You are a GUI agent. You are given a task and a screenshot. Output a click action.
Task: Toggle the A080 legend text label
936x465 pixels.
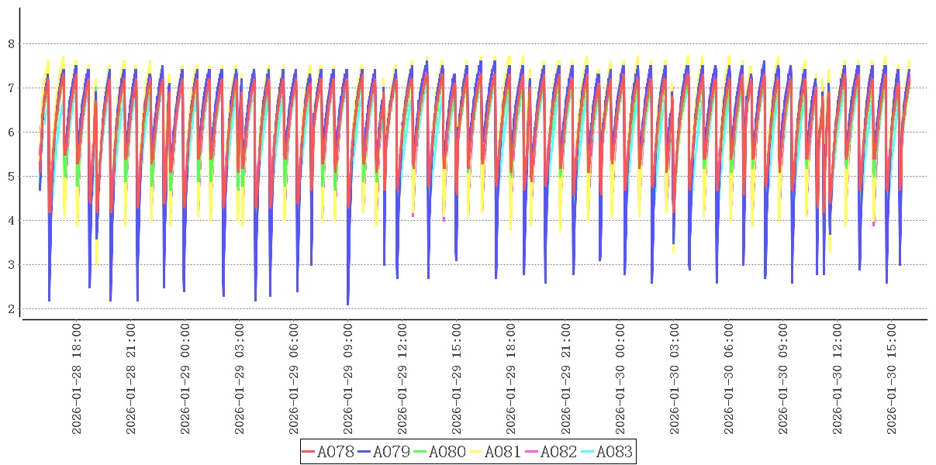(447, 453)
